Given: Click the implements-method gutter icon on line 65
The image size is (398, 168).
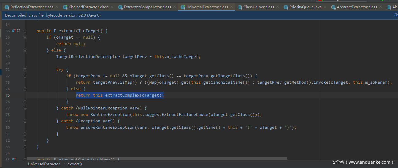Looking at the screenshot, I should 13,31.
